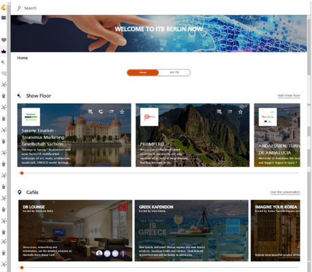Click the pin icon beside Show Floor heading
The height and width of the screenshot is (272, 312).
coord(19,96)
